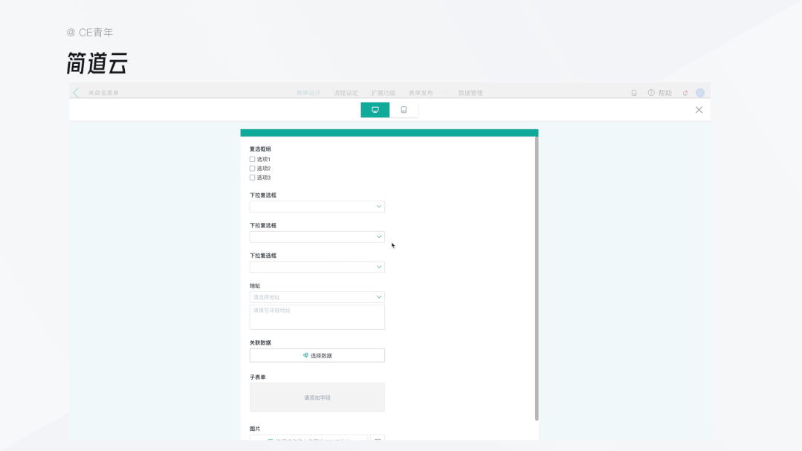The image size is (802, 451).
Task: Open 帮助 help menu
Action: [x=660, y=93]
